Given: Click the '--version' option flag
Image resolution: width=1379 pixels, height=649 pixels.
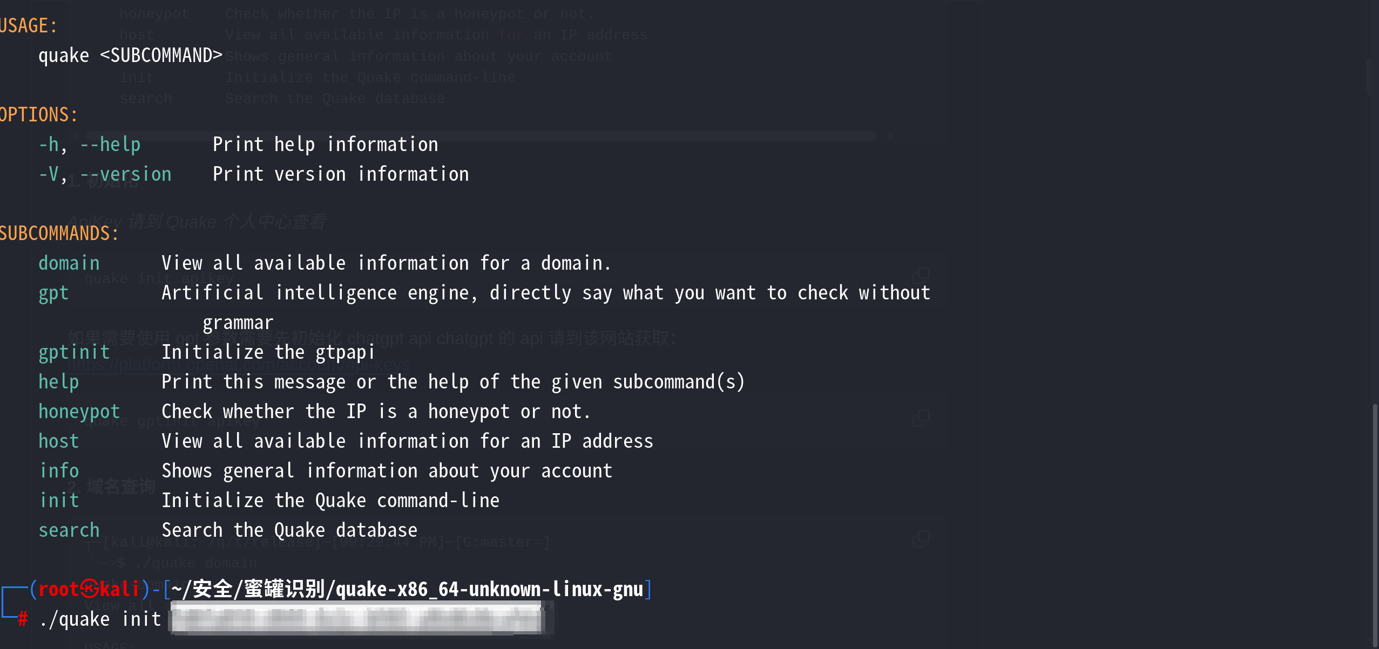Looking at the screenshot, I should 126,174.
